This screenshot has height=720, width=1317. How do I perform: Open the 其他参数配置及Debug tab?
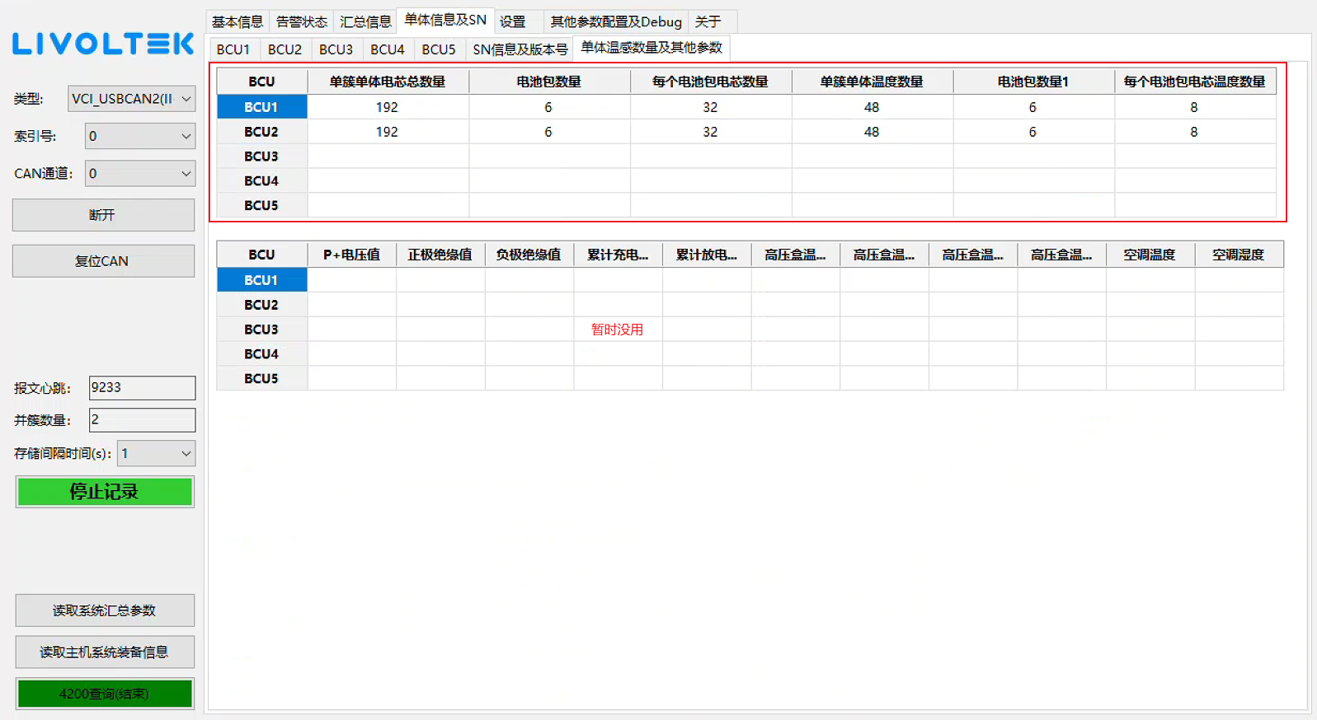point(616,21)
